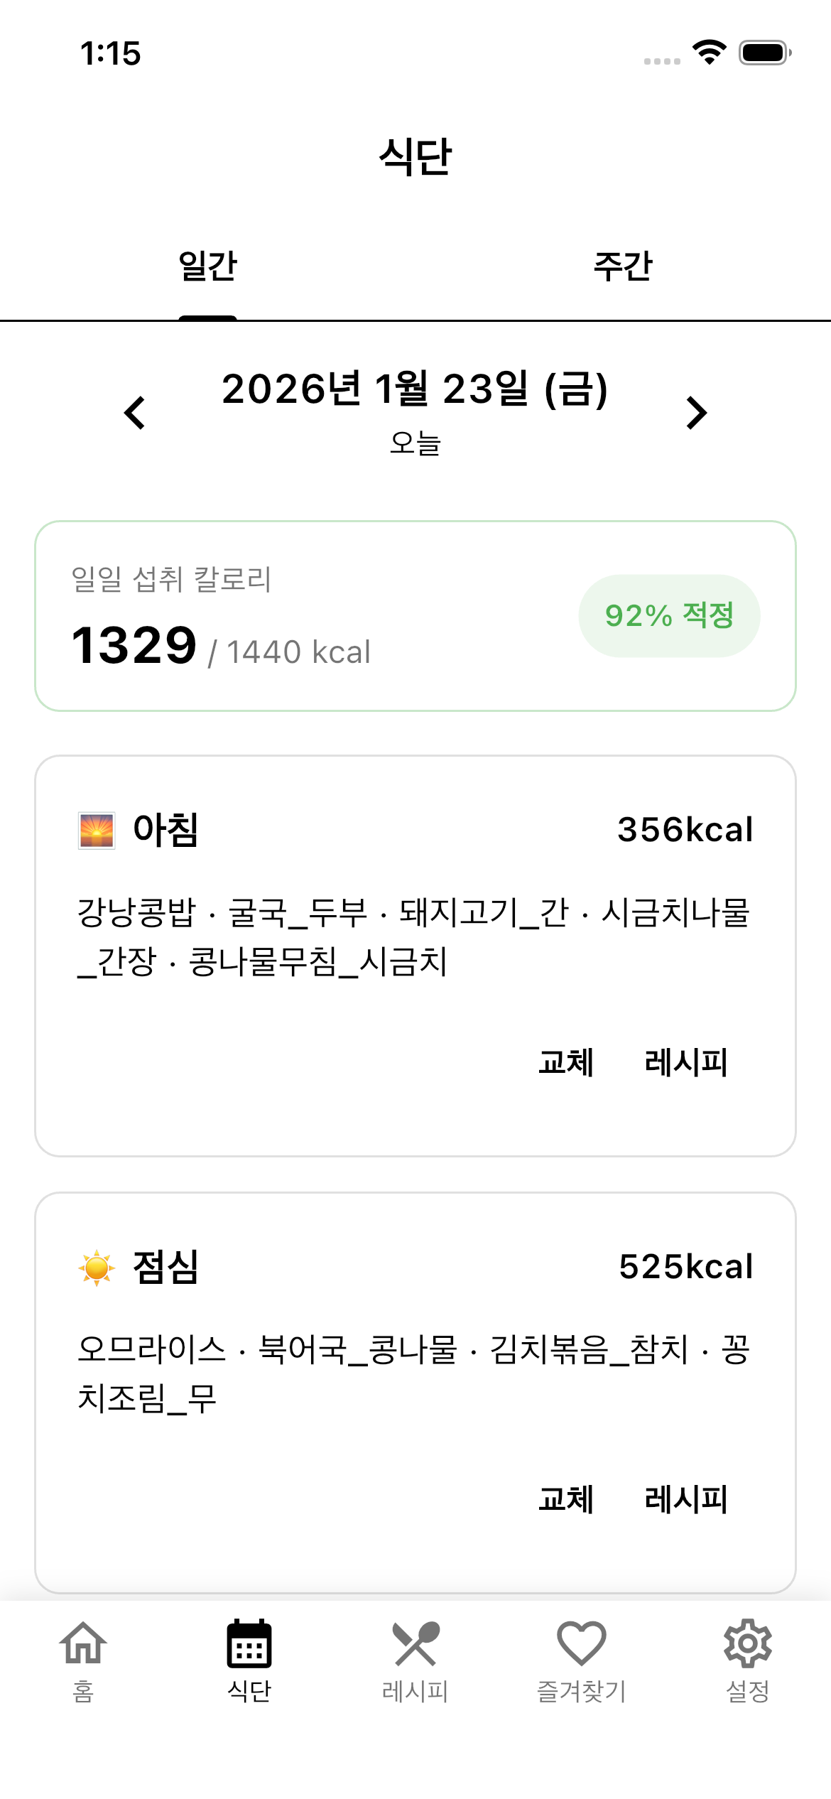Open the 레시피 fork-and-spoon icon
The width and height of the screenshot is (831, 1799).
(x=415, y=1644)
